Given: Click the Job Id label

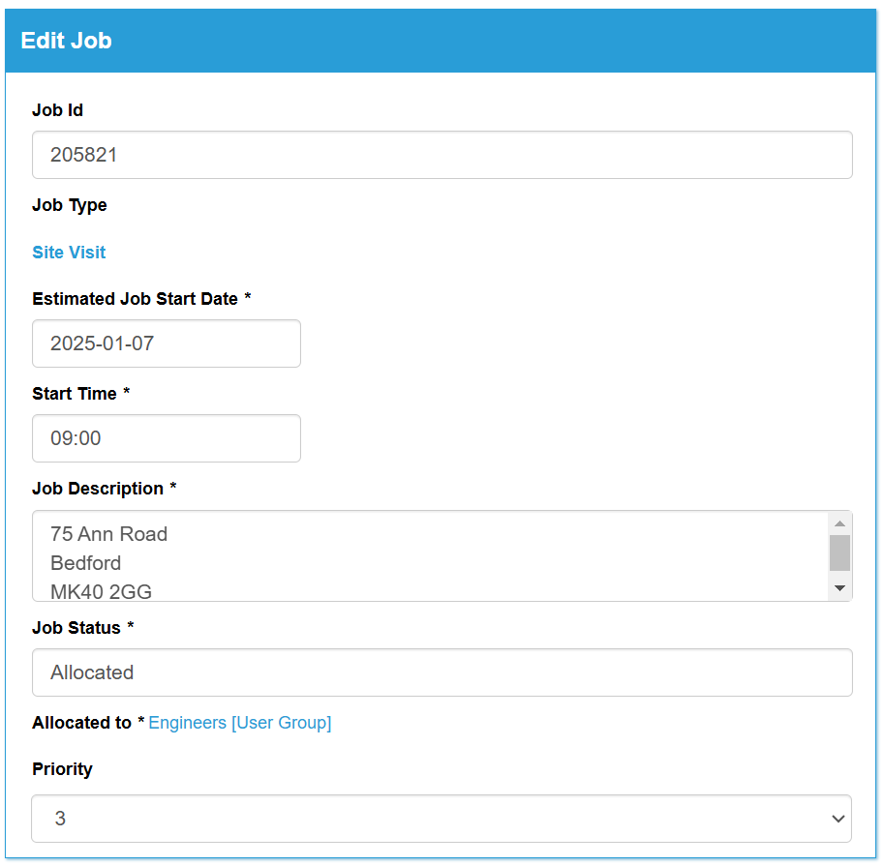Looking at the screenshot, I should [57, 110].
